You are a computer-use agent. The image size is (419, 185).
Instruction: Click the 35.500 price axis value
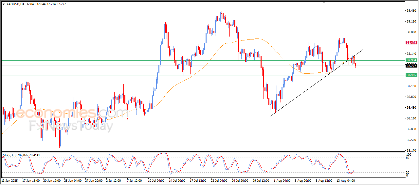(x=411, y=140)
